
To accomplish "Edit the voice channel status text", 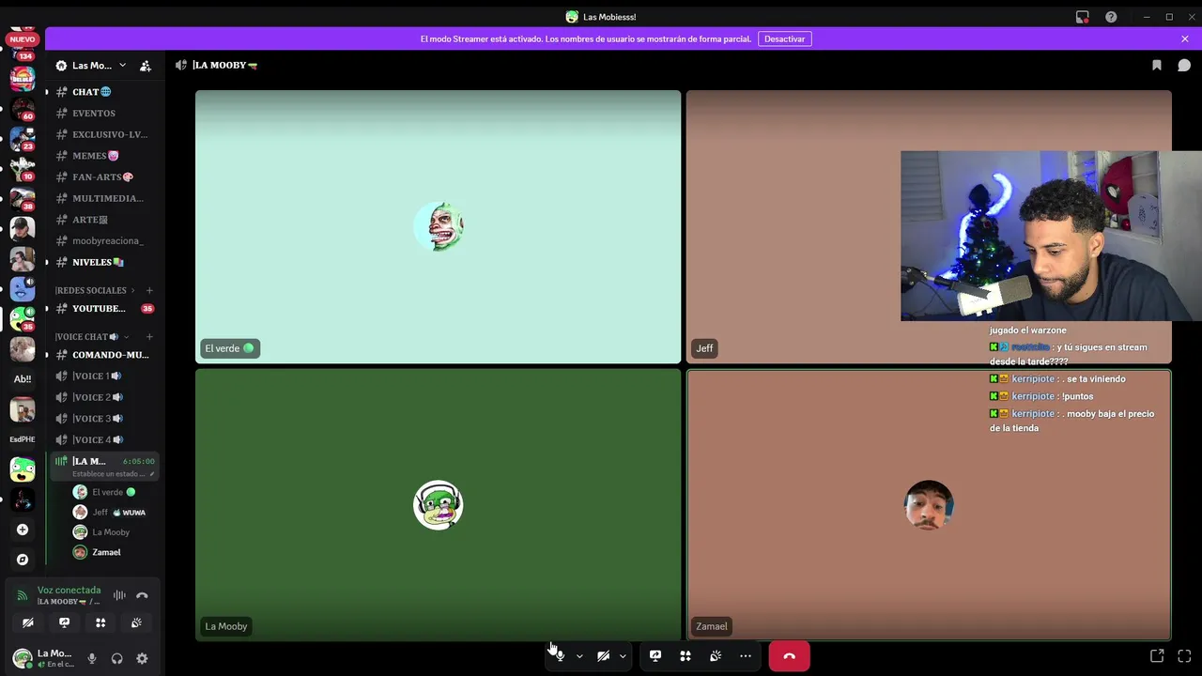I will click(x=113, y=474).
